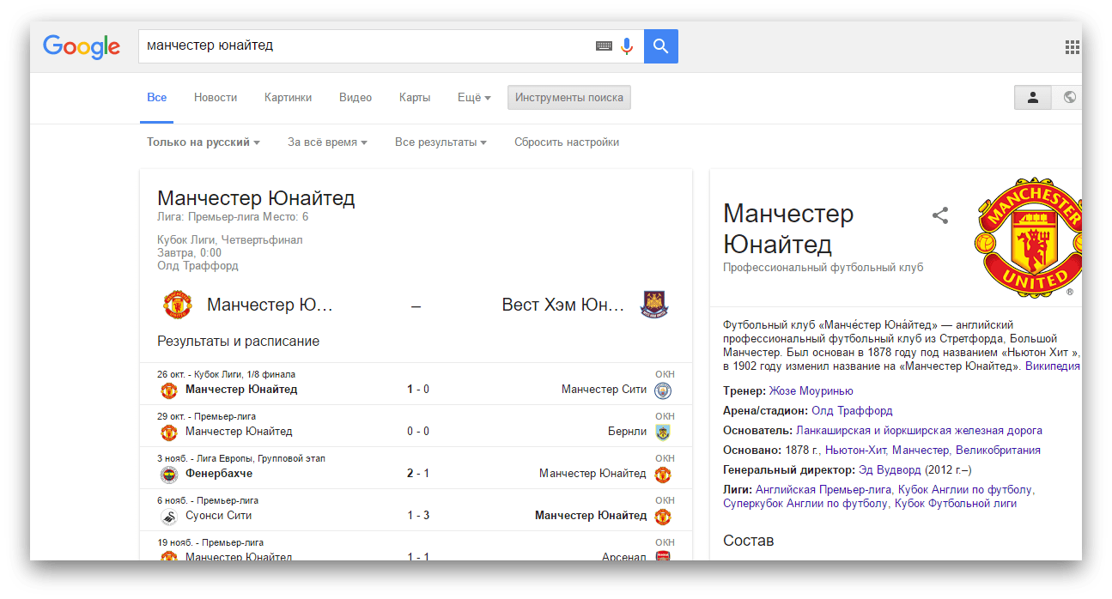Toggle the Инструменты поиска button
This screenshot has width=1112, height=599.
(x=568, y=98)
